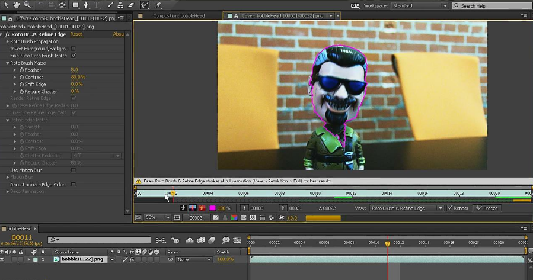533x280 pixels.
Task: Collapse Refine Edge Matte group
Action: (x=8, y=120)
